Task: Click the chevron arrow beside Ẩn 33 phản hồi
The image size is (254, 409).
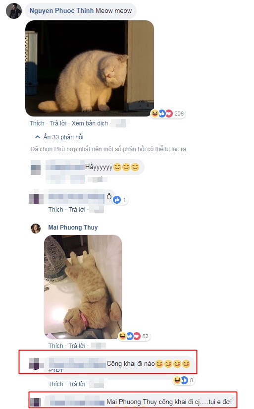Action: (x=38, y=137)
